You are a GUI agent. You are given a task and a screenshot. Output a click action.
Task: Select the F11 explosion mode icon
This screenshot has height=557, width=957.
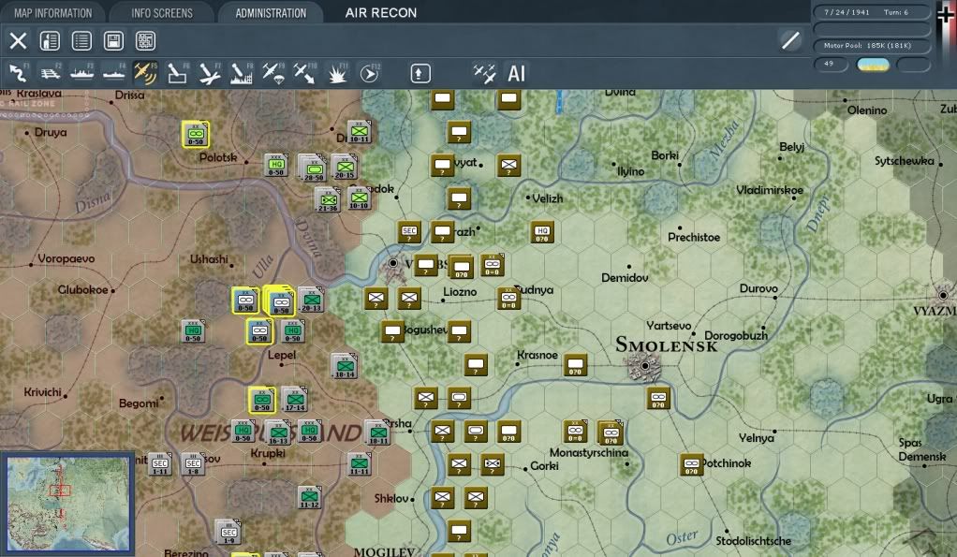(x=337, y=73)
